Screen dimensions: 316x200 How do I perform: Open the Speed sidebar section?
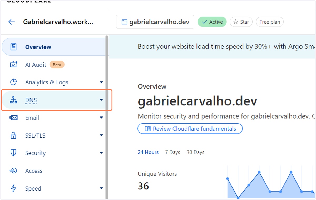tap(54, 188)
